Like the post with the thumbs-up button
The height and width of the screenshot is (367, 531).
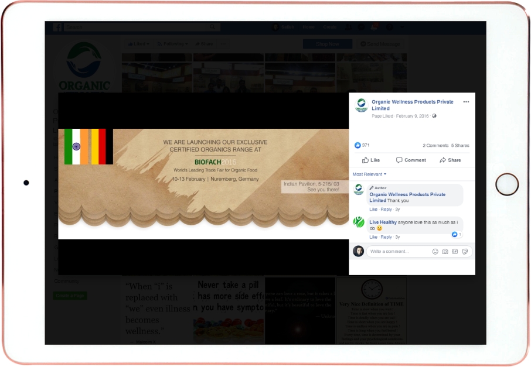click(371, 160)
